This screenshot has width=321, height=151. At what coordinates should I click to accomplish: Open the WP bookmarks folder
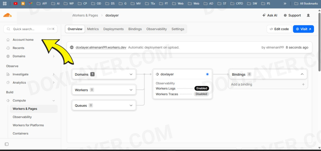(69, 4)
